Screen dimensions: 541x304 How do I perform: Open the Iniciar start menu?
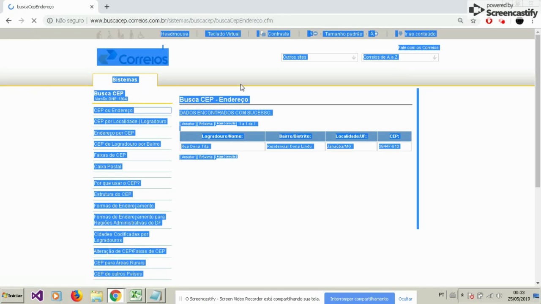point(12,296)
